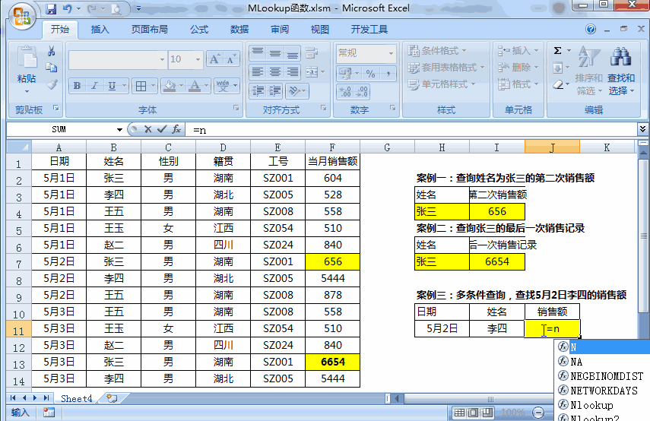Switch to 公式 ribbon tab
This screenshot has height=421, width=650.
pos(199,30)
